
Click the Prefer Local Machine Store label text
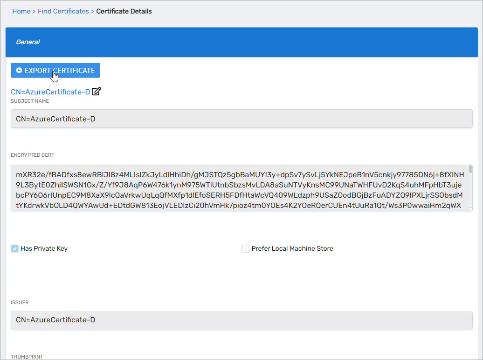(292, 249)
